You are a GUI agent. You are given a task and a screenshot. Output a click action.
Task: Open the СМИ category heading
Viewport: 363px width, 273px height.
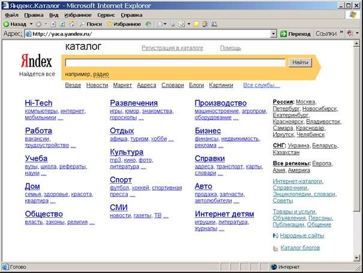(x=119, y=208)
